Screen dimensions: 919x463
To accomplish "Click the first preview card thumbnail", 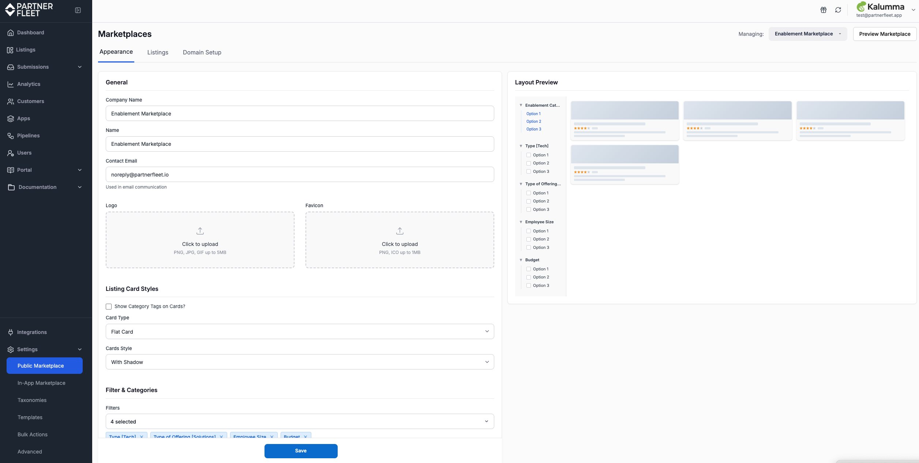I will pyautogui.click(x=624, y=110).
